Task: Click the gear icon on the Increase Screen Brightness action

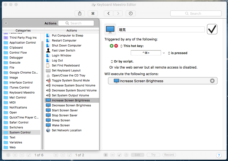Action: (x=212, y=81)
